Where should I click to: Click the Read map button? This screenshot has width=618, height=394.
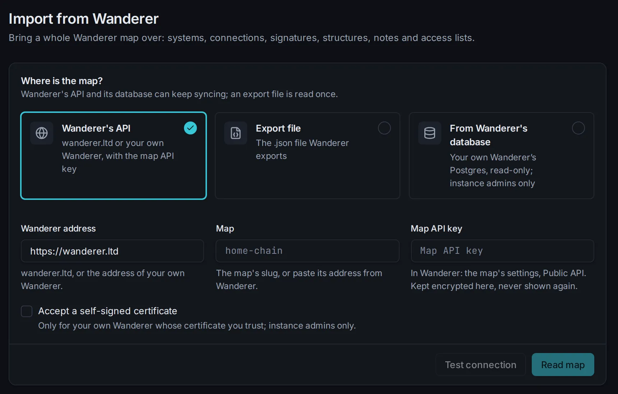tap(563, 365)
